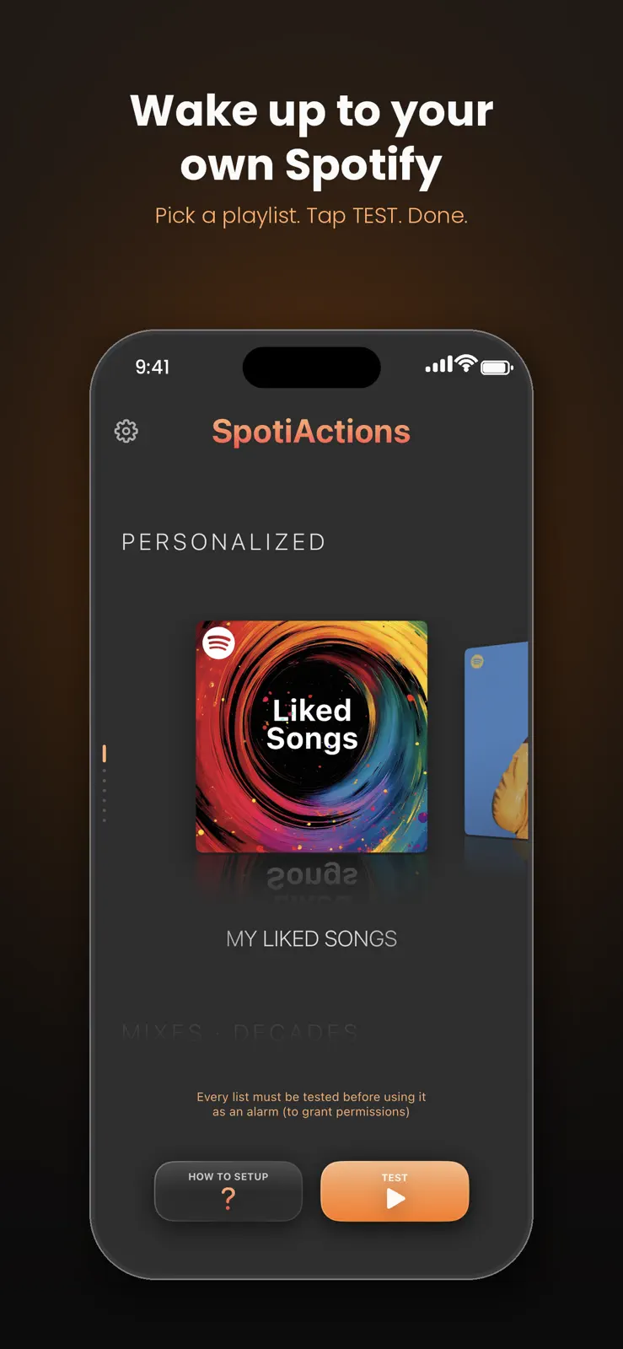Click the HOW TO SETUP button
This screenshot has height=1349, width=623.
tap(228, 1191)
